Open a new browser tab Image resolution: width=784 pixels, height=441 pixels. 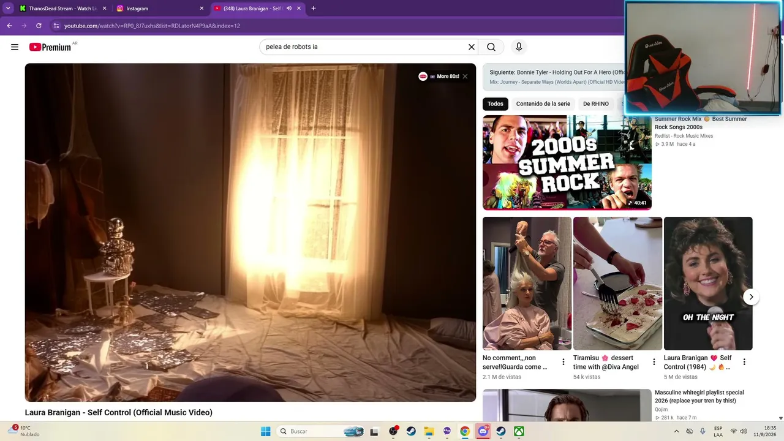point(314,9)
